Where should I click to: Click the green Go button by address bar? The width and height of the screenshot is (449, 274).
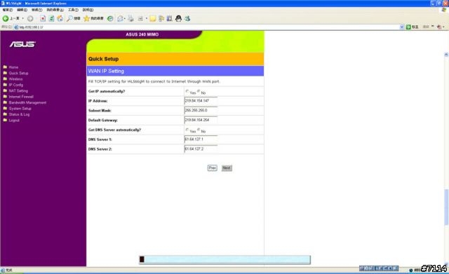[408, 27]
